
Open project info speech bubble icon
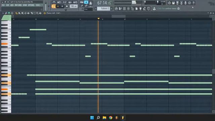pyautogui.click(x=189, y=3)
